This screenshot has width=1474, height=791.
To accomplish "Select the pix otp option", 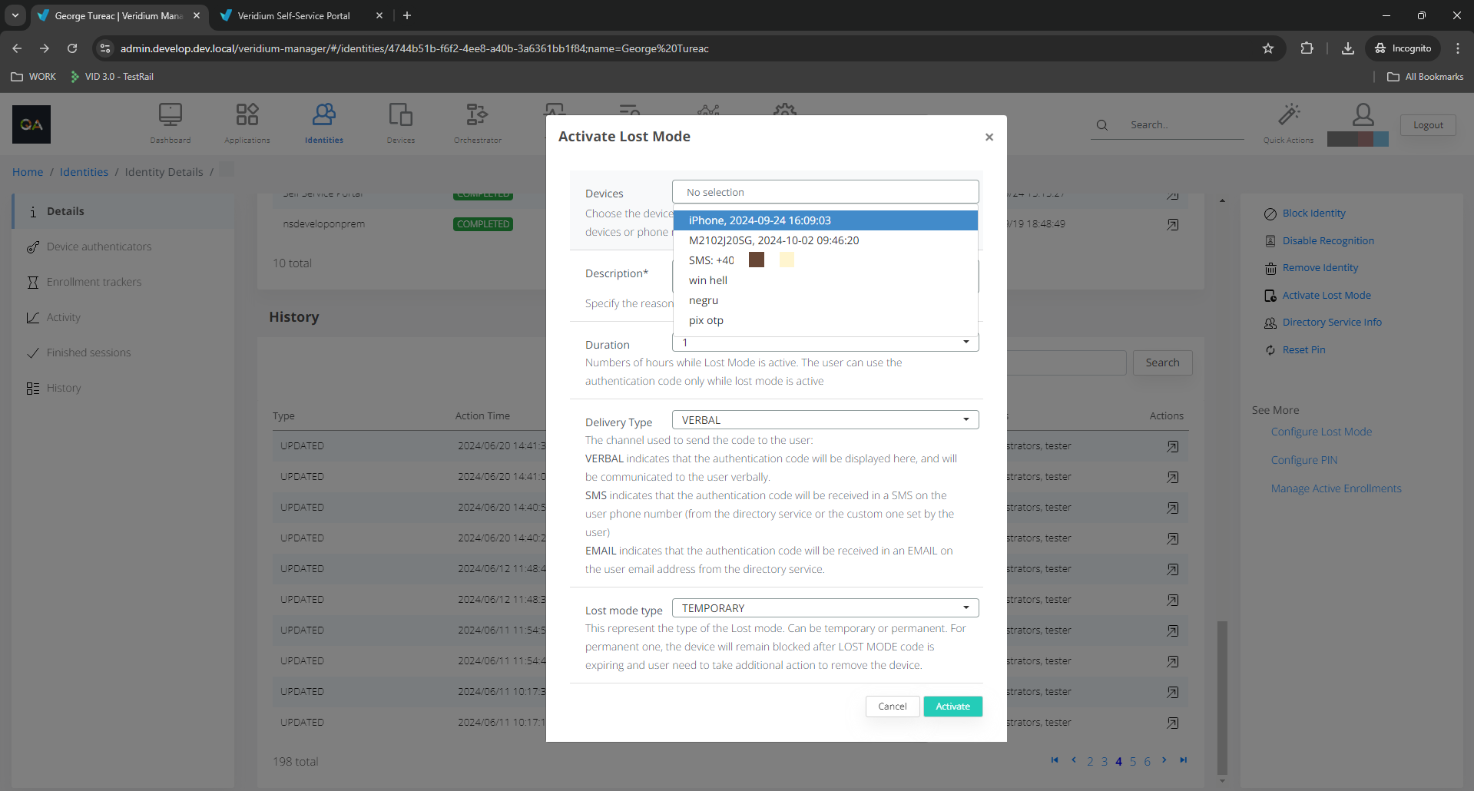I will point(706,320).
